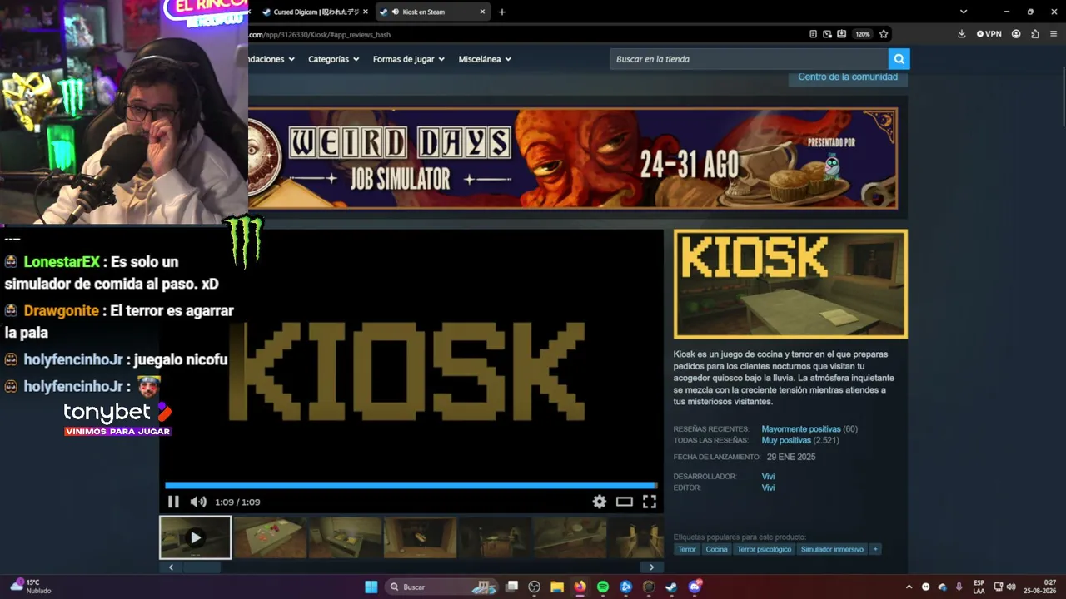This screenshot has height=599, width=1066.
Task: Show hidden system tray icons
Action: coord(909,587)
